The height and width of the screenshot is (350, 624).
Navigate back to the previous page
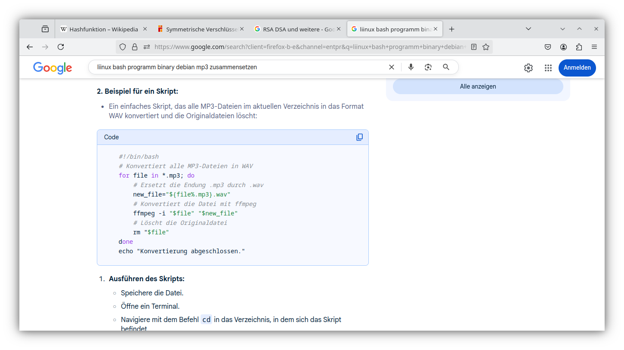[x=29, y=47]
